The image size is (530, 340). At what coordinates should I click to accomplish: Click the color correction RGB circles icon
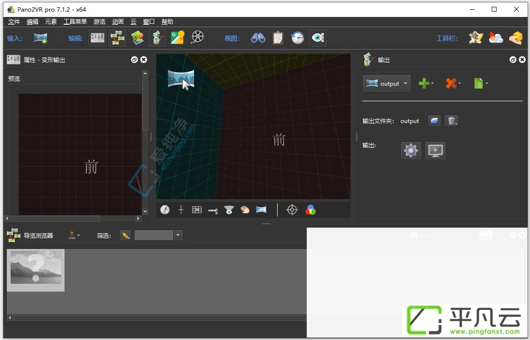pyautogui.click(x=310, y=210)
